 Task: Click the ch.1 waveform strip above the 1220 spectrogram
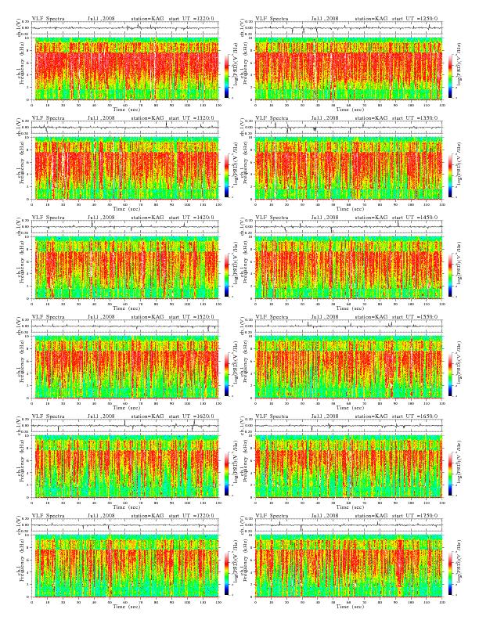coord(125,27)
